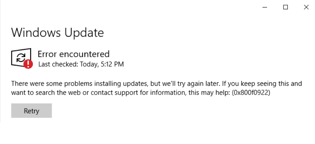Click the Error encountered status text
315x144 pixels.
pos(74,54)
